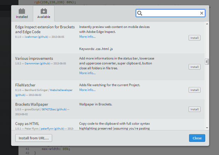Open More info for FileWatcher
Image resolution: width=219 pixels, height=155 pixels.
pyautogui.click(x=87, y=90)
